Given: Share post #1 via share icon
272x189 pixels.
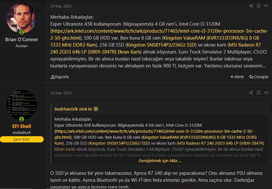Looking at the screenshot, I should [x=251, y=6].
